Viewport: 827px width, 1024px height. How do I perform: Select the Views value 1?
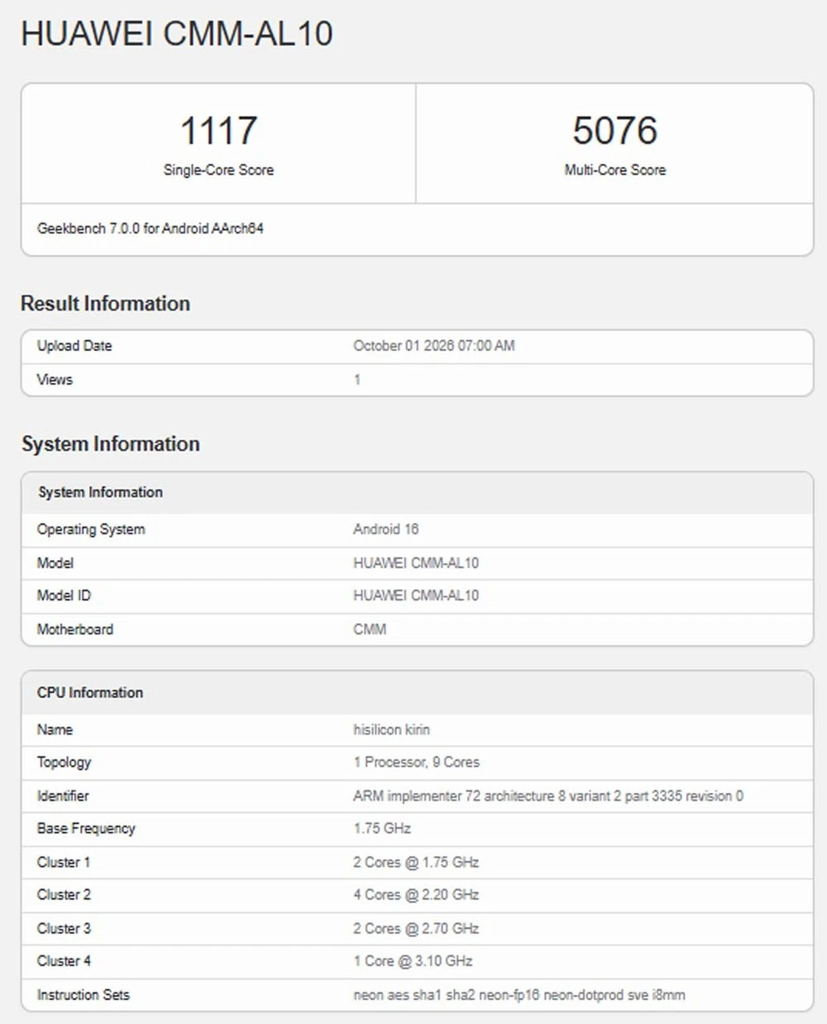point(356,380)
